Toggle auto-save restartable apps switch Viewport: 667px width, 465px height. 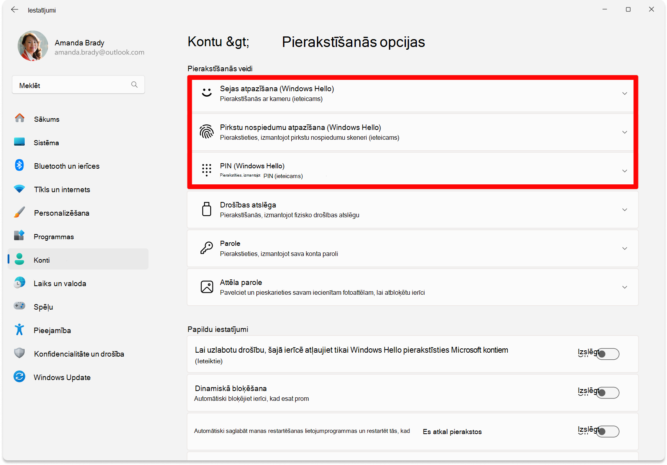[608, 431]
